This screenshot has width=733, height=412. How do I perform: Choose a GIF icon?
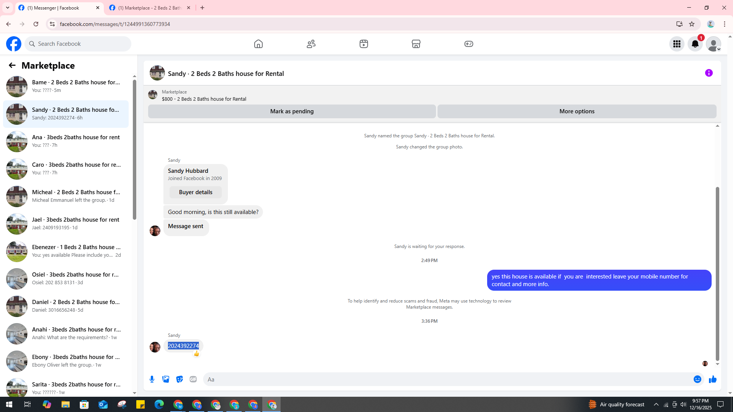(193, 379)
